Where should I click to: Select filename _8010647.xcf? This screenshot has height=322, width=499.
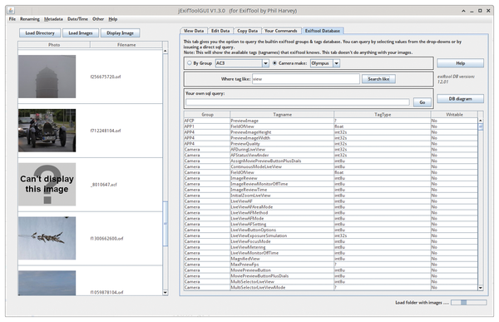tap(104, 185)
